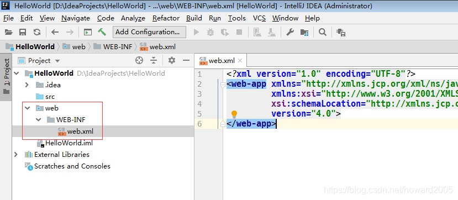Open the Edit menu
458x200 pixels.
[27, 18]
